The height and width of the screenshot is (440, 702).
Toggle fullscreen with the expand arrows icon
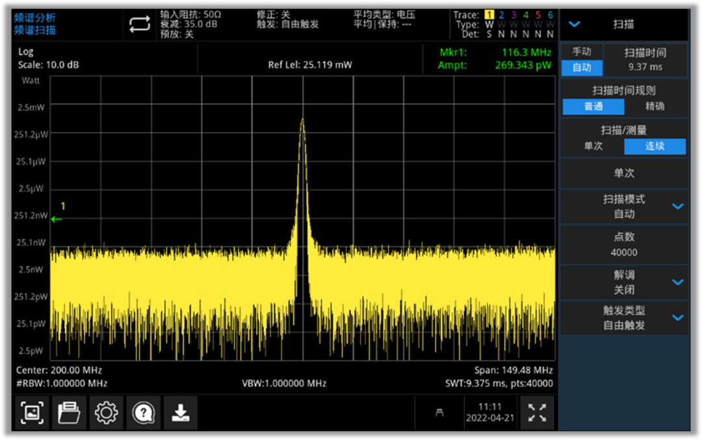[537, 413]
